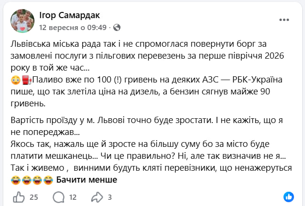Click the comment speech bubble icon
The height and width of the screenshot is (206, 305).
coord(58,197)
